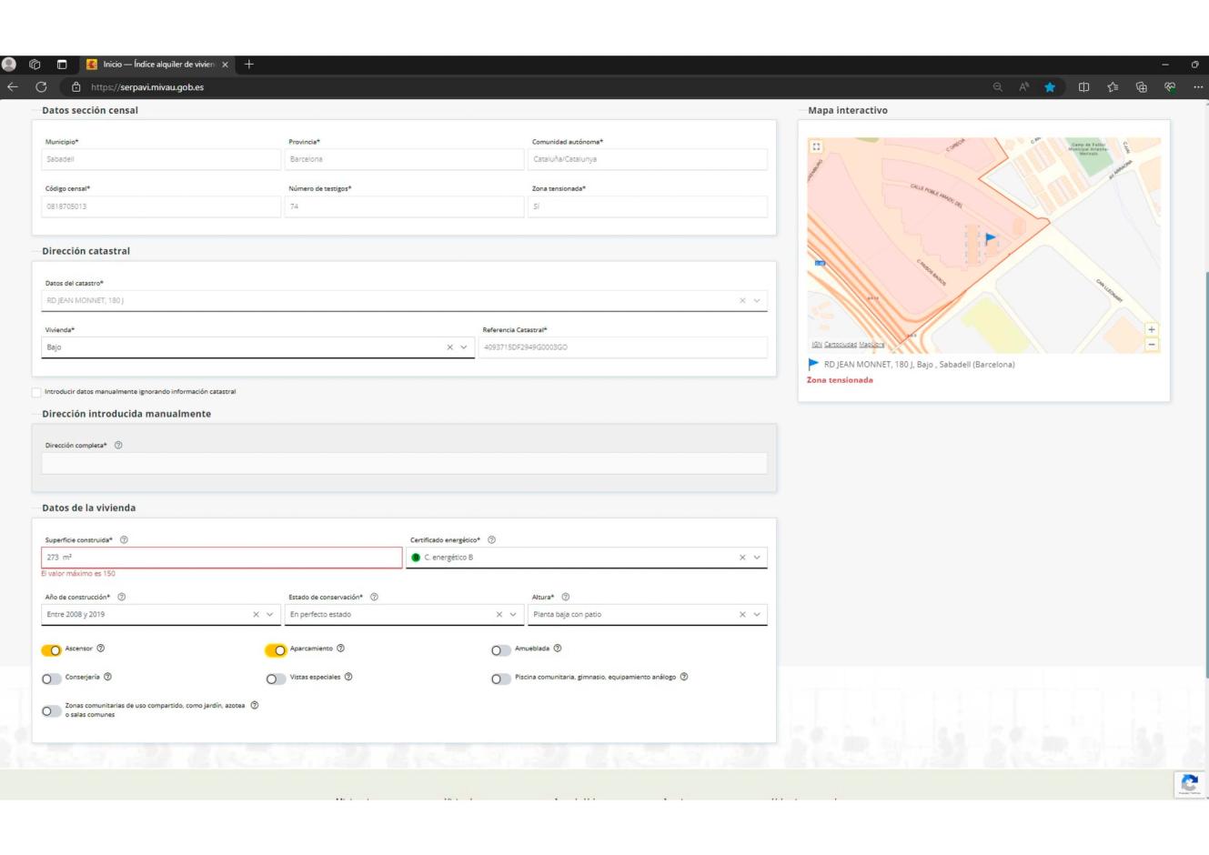The image size is (1209, 855).
Task: Show help for Ascensor option
Action: click(x=100, y=649)
